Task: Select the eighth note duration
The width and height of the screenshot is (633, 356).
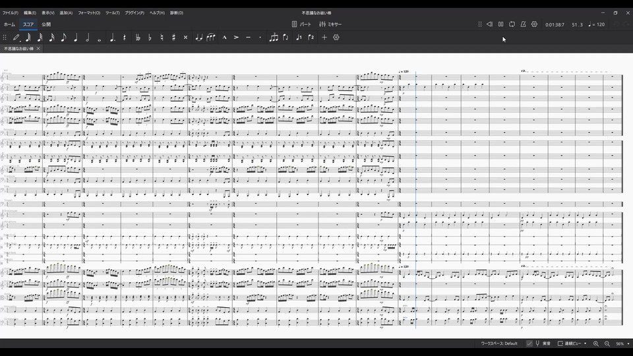Action: pos(63,38)
